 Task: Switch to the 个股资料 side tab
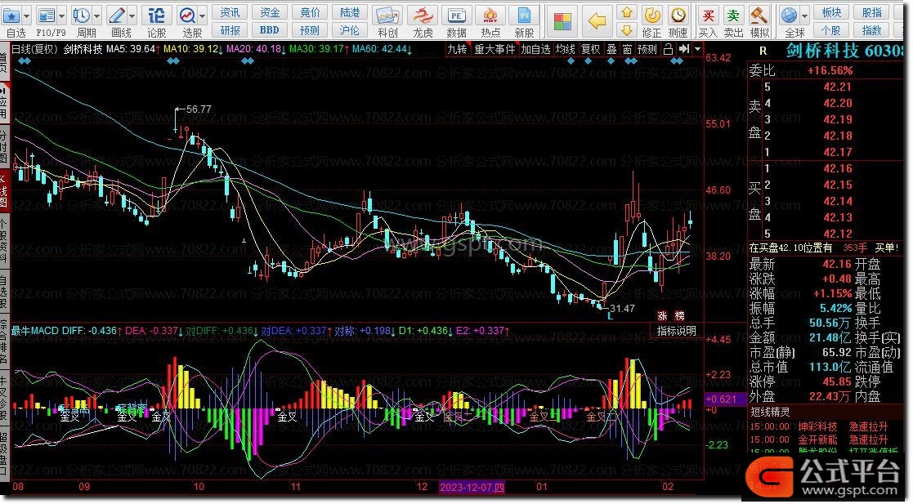pyautogui.click(x=3, y=241)
